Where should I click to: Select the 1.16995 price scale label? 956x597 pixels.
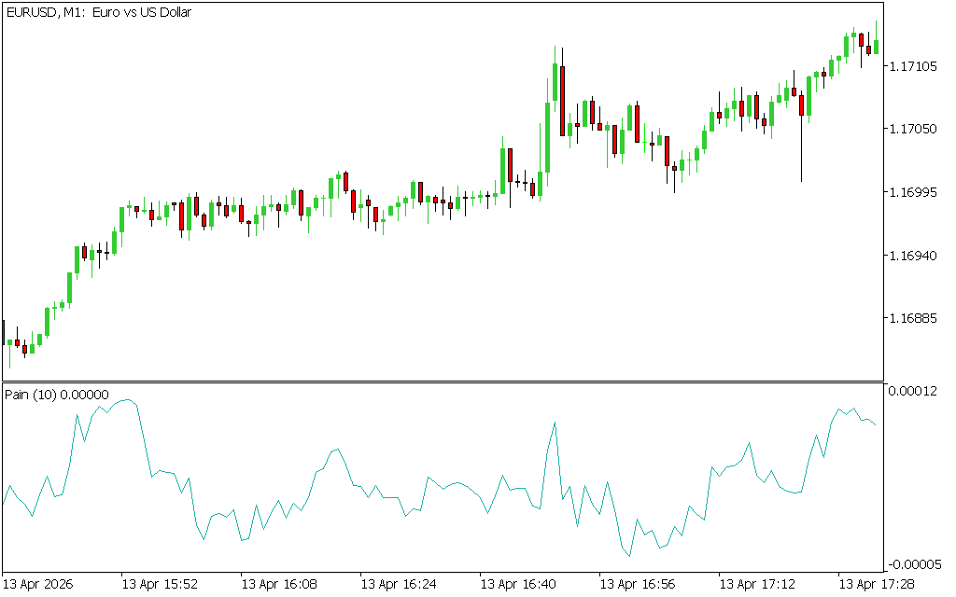[x=914, y=192]
